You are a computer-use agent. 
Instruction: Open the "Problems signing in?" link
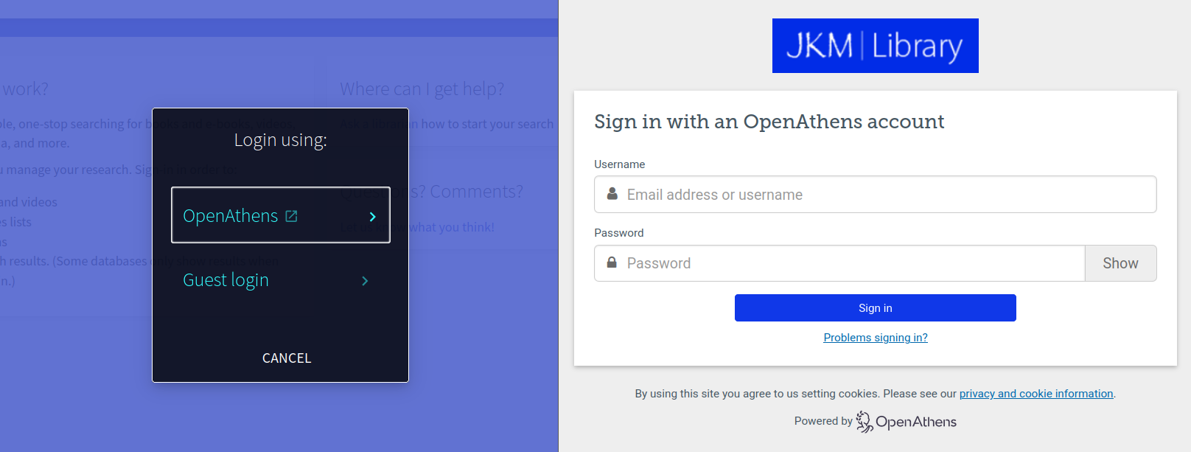click(x=875, y=337)
